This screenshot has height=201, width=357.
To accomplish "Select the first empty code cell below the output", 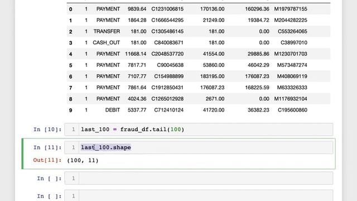I will point(199,178).
